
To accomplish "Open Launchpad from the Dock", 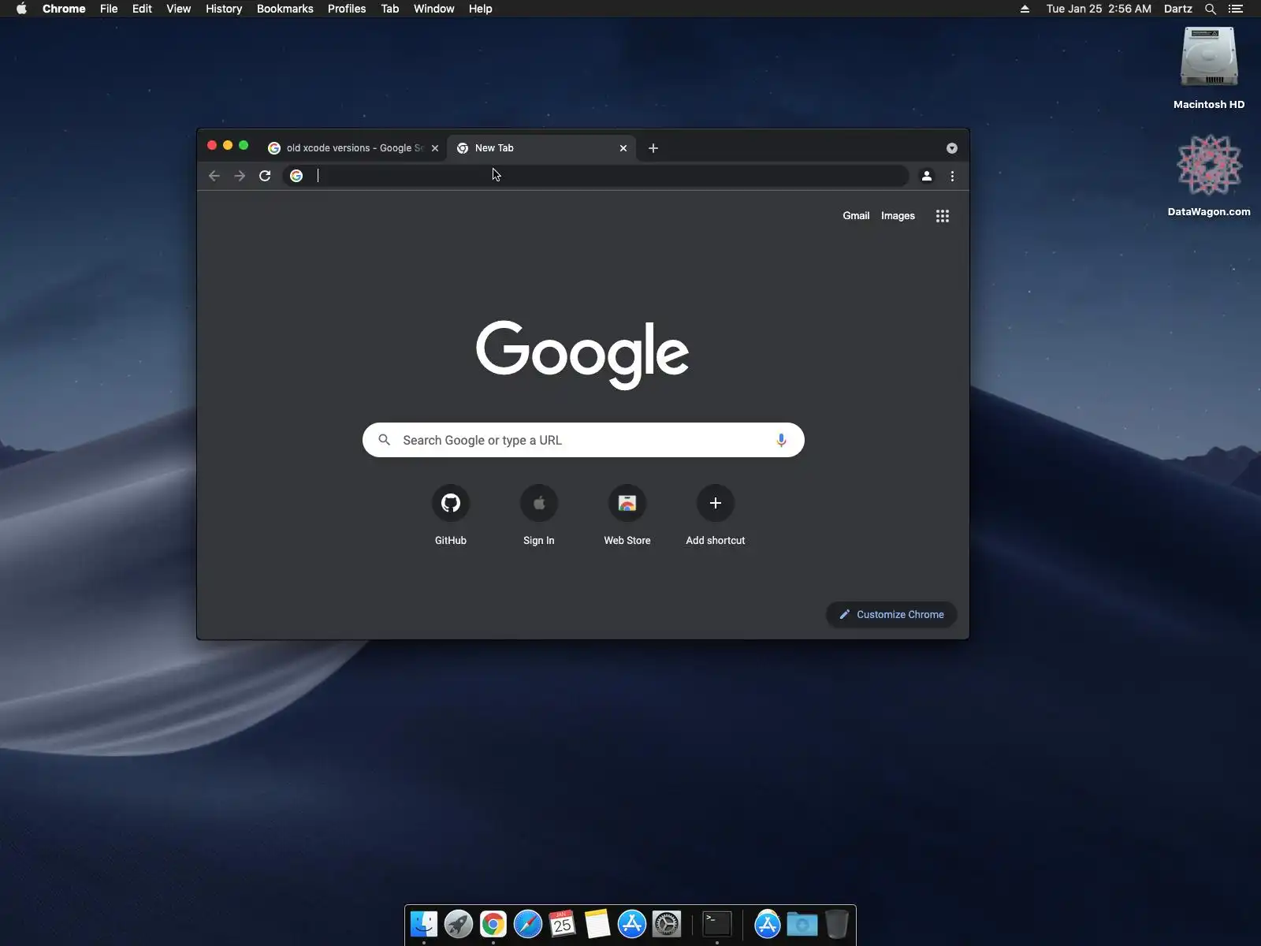I will 459,924.
